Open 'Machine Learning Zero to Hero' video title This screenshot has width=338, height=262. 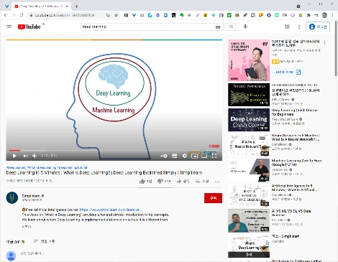pyautogui.click(x=296, y=163)
